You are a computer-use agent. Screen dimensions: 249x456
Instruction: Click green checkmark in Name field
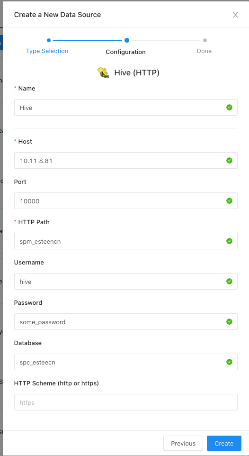click(x=229, y=108)
